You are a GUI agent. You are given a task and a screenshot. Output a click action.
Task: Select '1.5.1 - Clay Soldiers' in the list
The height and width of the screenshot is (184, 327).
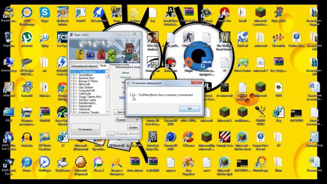tap(88, 87)
